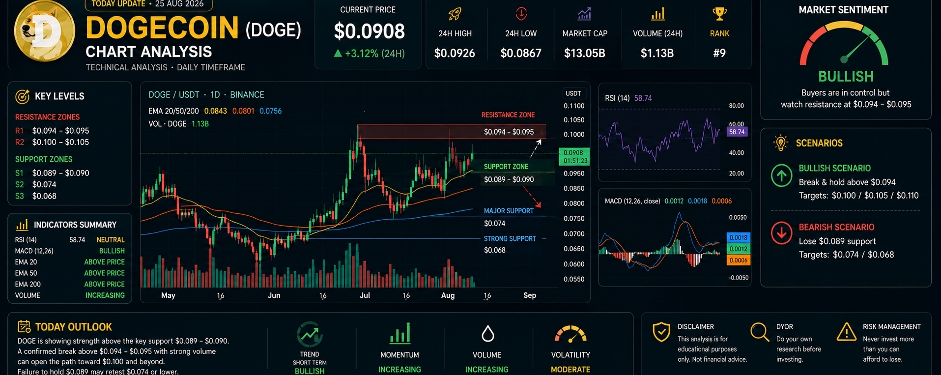The height and width of the screenshot is (375, 941).
Task: Click the Market Cap value $13.05B
Action: (585, 53)
